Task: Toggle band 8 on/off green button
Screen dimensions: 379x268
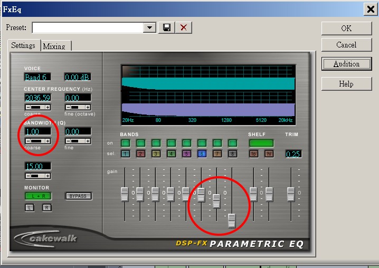Action: pyautogui.click(x=232, y=143)
